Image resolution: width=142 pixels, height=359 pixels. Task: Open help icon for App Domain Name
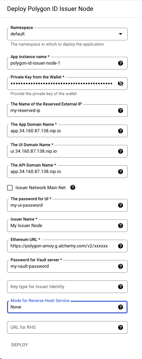point(121,131)
